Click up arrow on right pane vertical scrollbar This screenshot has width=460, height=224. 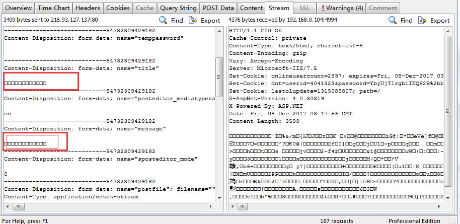pyautogui.click(x=447, y=31)
